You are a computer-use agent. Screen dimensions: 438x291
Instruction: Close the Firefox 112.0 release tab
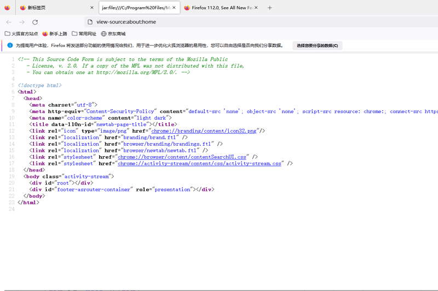coord(257,8)
